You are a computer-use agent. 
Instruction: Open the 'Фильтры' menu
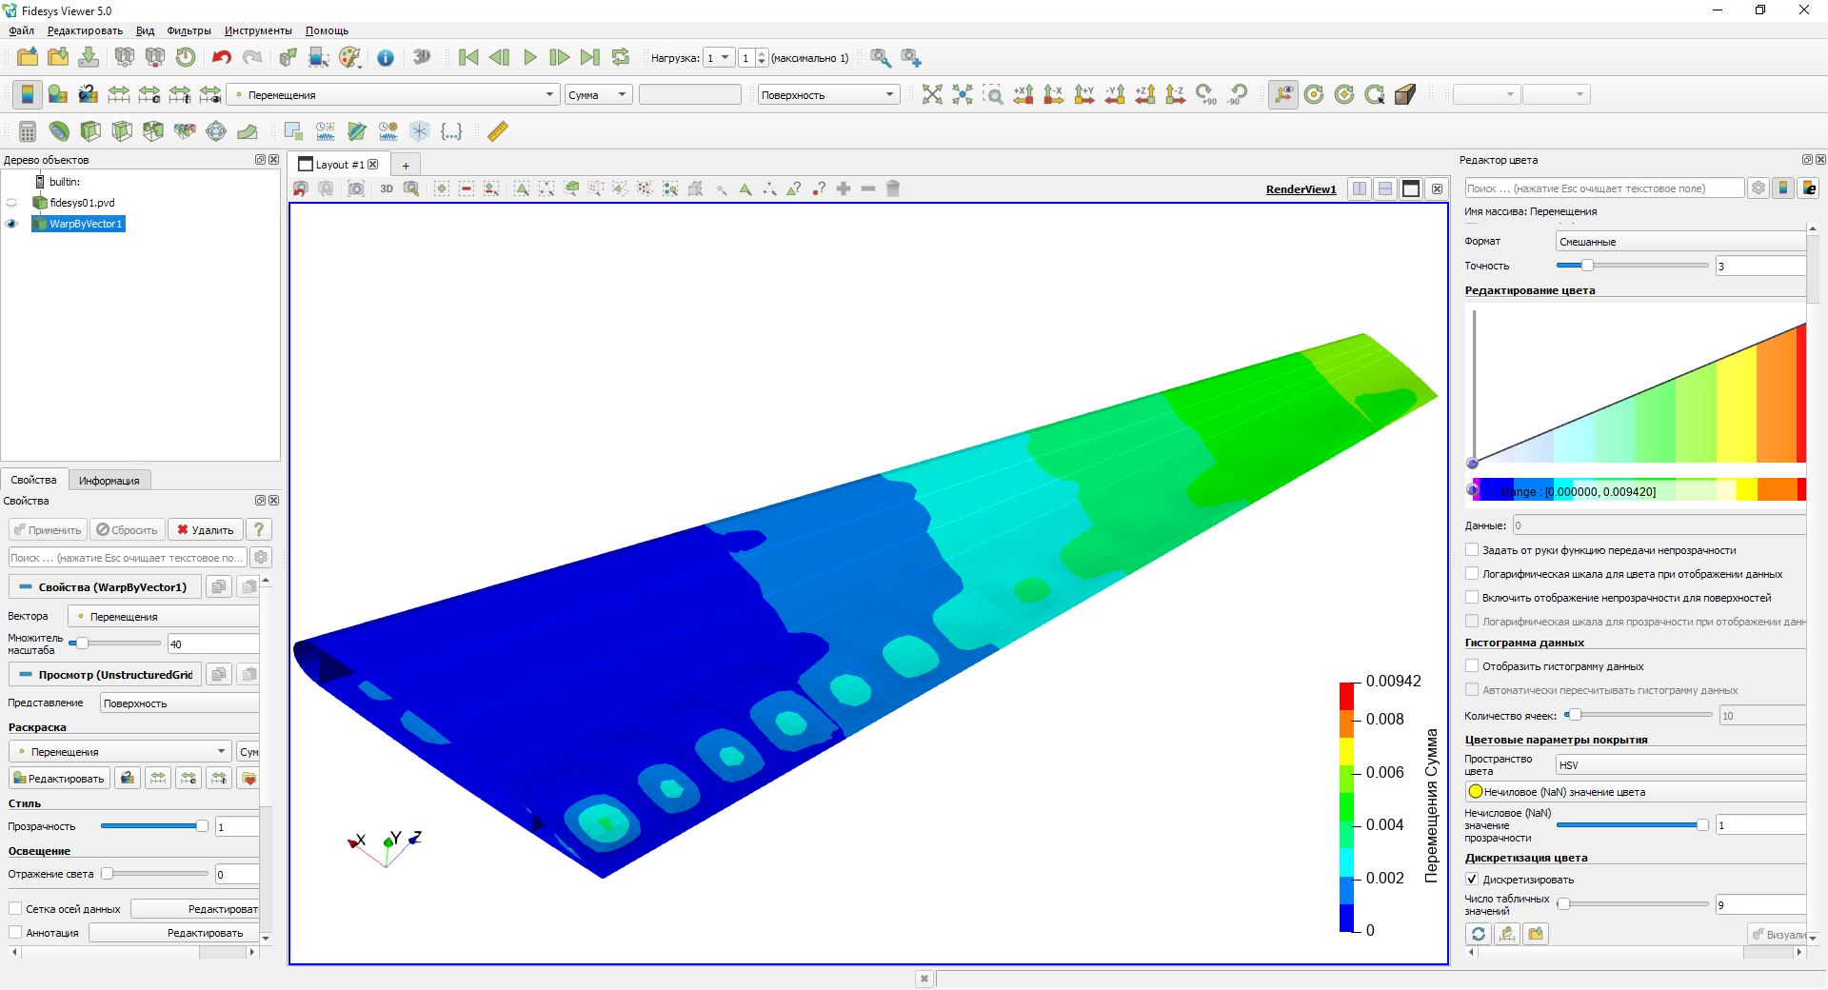189,30
